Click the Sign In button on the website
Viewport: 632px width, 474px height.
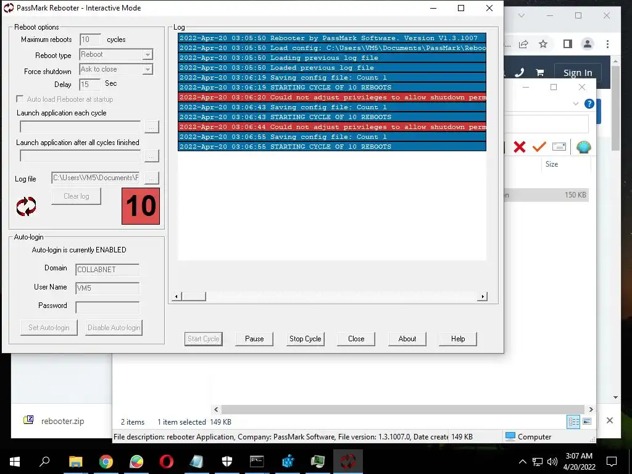pyautogui.click(x=578, y=73)
